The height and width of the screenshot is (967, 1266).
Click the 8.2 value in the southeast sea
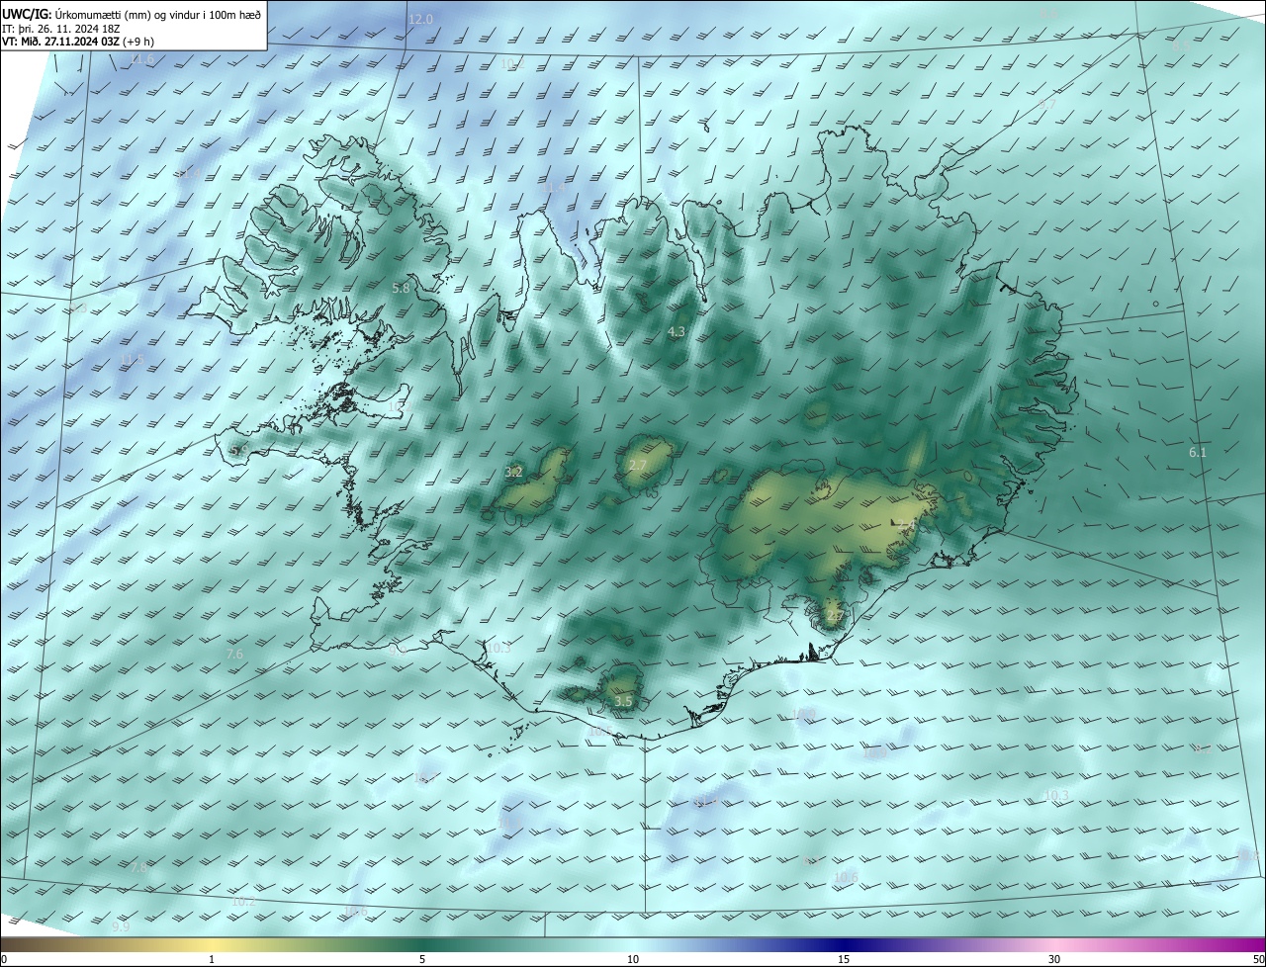coord(1204,749)
